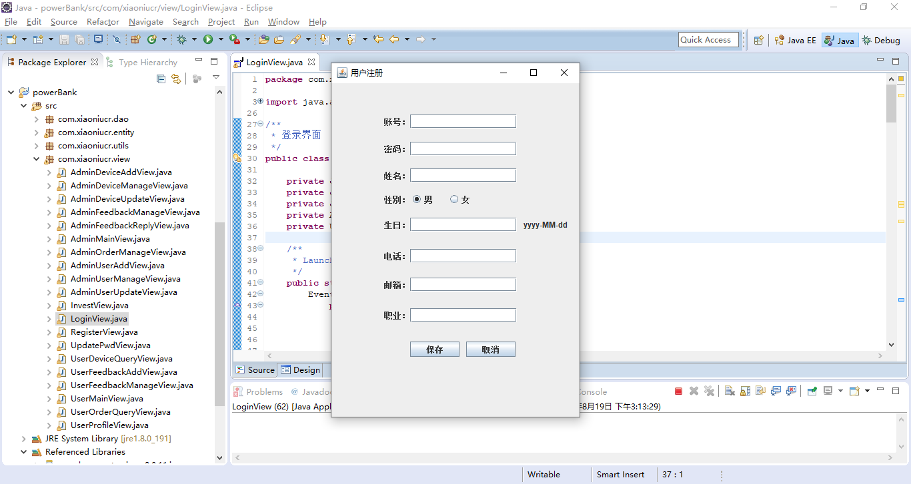Screen dimensions: 911x484
Task: Click the Previous Annotation arrow icon
Action: [351, 39]
